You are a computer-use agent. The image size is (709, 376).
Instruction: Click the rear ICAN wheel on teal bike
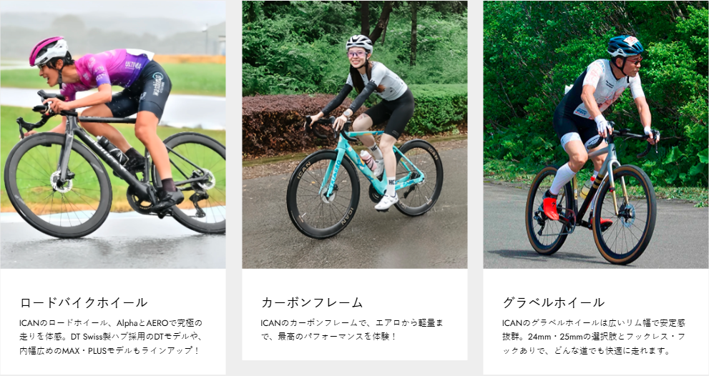point(419,177)
